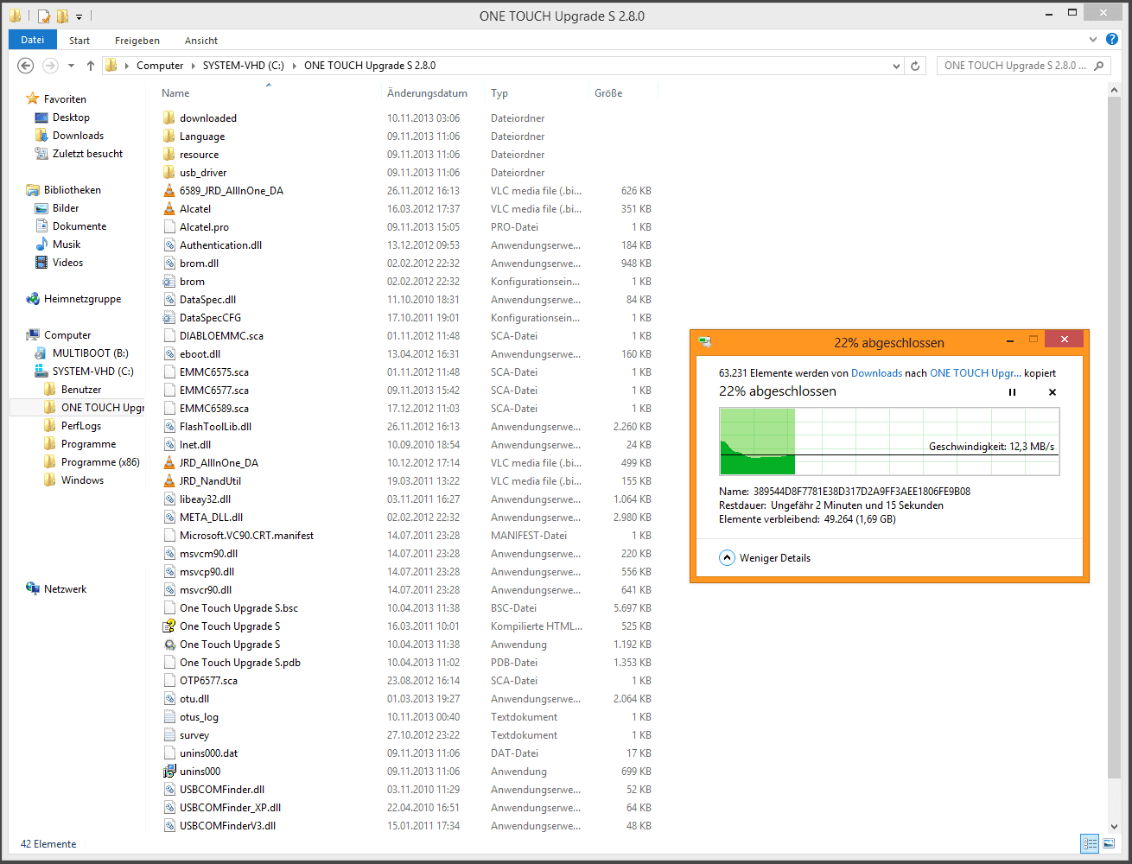
Task: Click SYSTEM-VHD (C:) in the address breadcrumb
Action: (x=243, y=66)
